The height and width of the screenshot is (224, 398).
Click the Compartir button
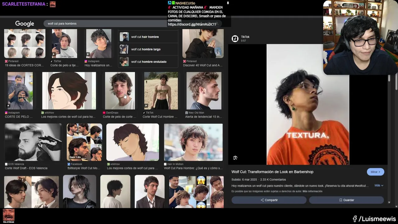[269, 200]
